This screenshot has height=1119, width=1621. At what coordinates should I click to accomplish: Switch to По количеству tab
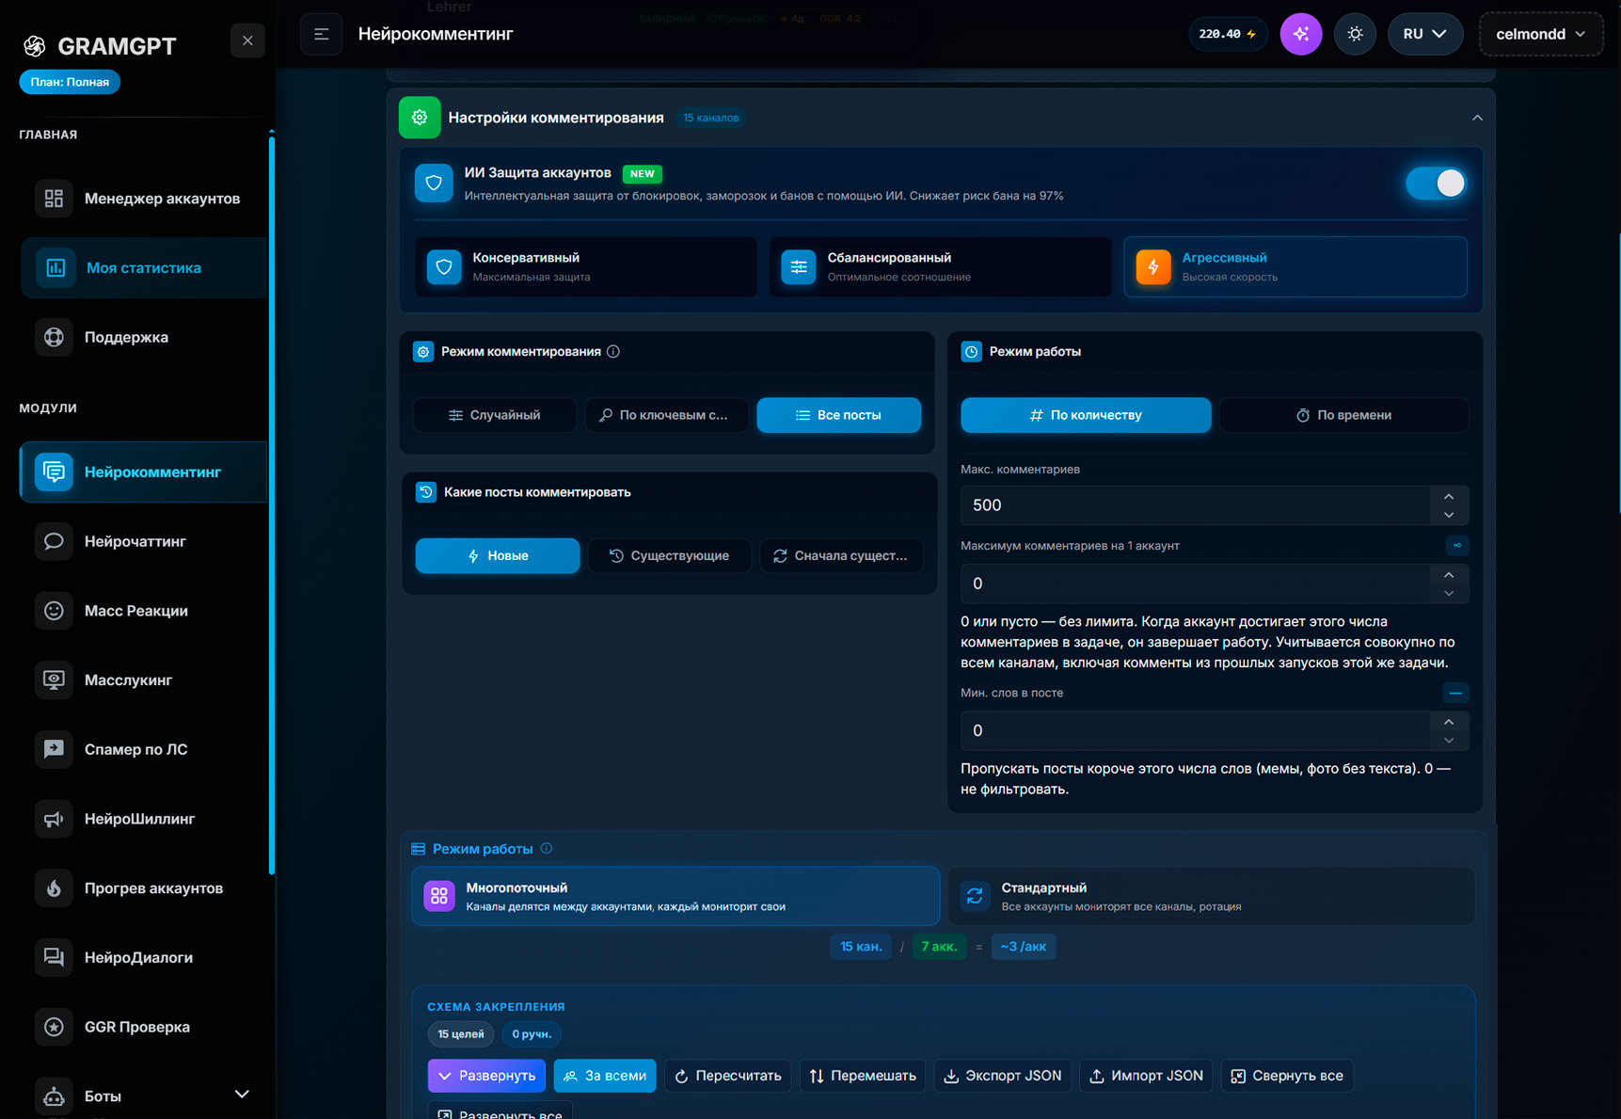(x=1086, y=415)
